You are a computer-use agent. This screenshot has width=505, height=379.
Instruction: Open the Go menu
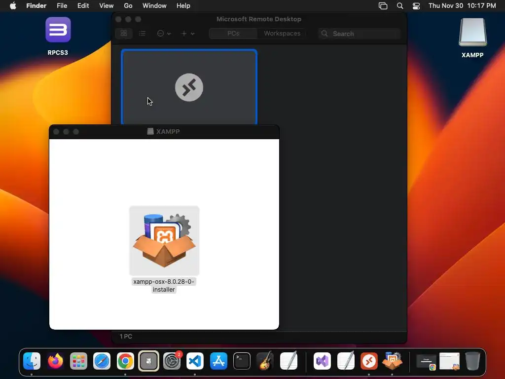[128, 6]
